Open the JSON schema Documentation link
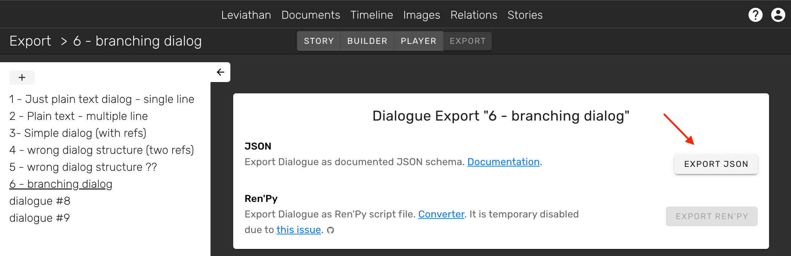791x256 pixels. coord(503,162)
